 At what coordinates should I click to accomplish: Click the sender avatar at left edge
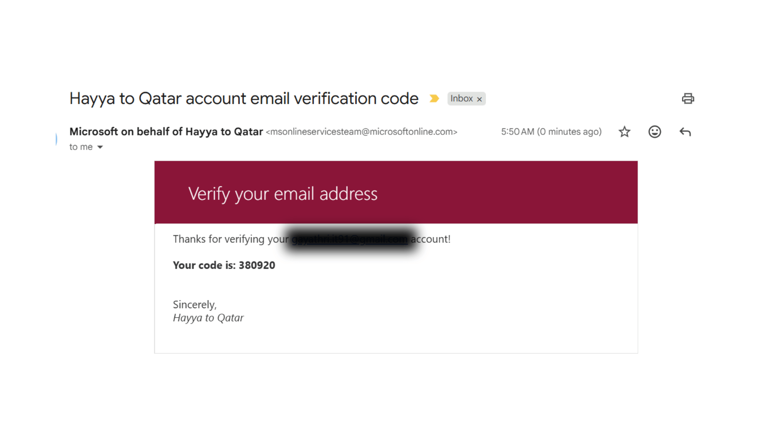click(57, 139)
